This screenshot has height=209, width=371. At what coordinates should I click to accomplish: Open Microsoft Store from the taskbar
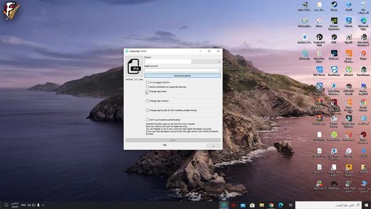point(252,205)
